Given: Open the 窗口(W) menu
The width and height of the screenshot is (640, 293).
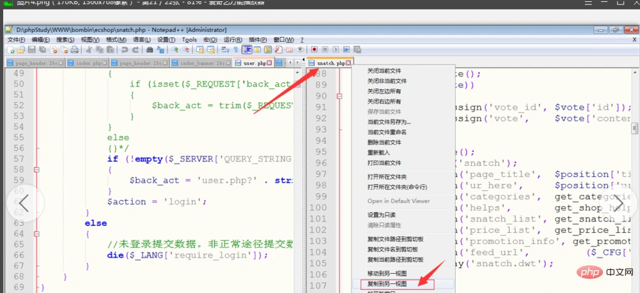Looking at the screenshot, I should point(284,40).
